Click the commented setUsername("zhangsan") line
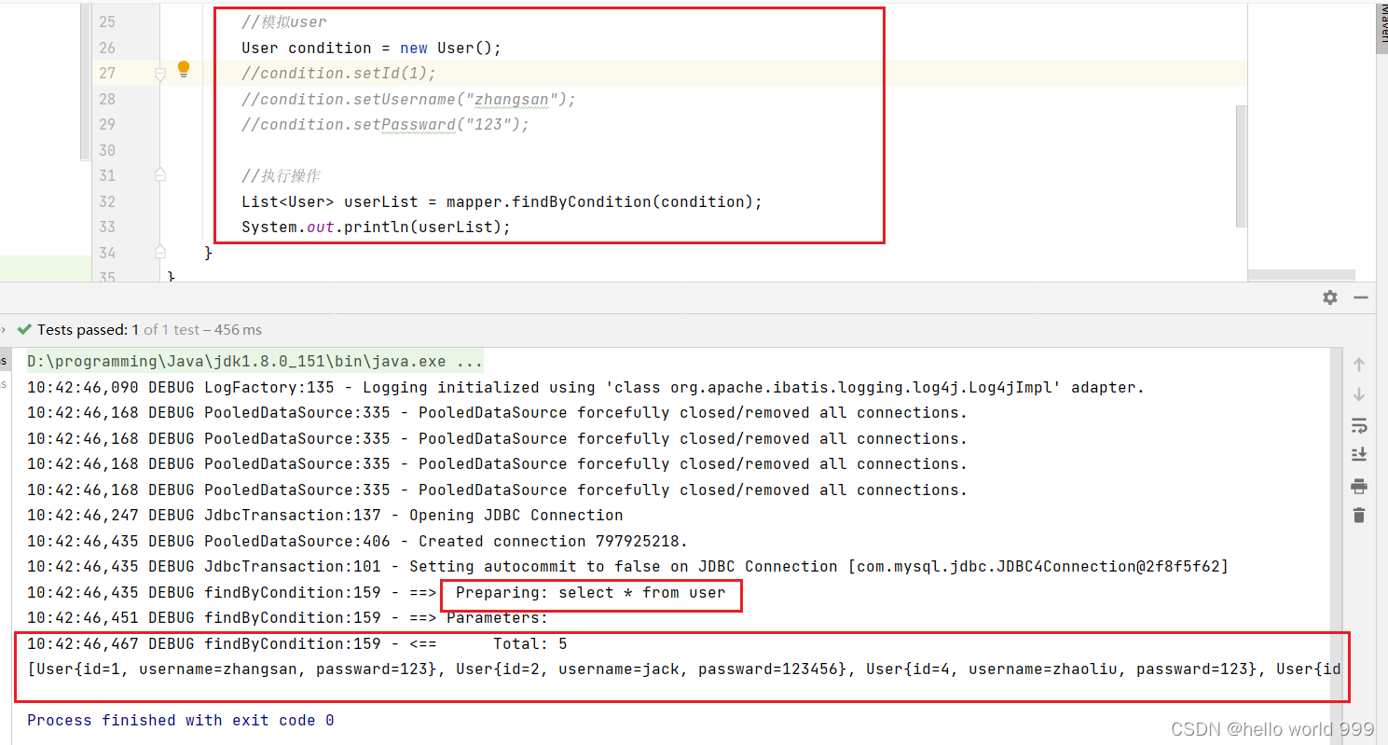 pyautogui.click(x=408, y=99)
